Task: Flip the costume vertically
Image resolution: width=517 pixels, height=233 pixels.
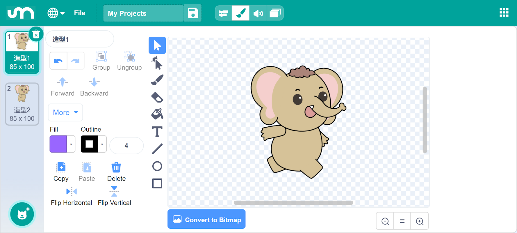Action: [x=114, y=196]
